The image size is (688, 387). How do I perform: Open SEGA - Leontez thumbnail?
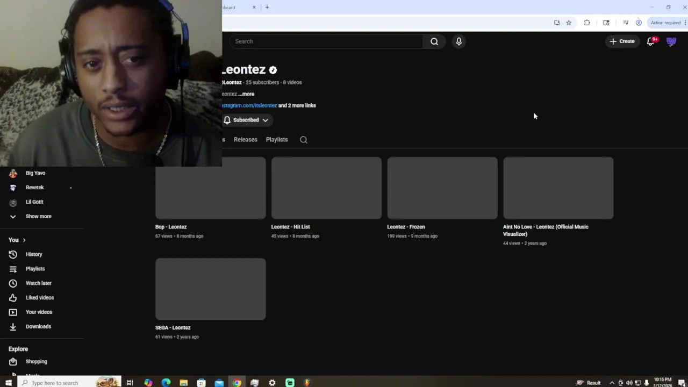click(210, 289)
